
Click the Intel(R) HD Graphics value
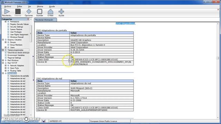pos(81,40)
